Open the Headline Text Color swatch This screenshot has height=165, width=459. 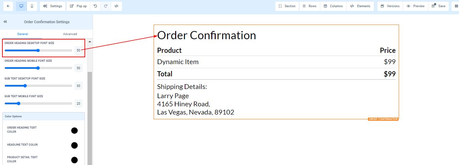(x=74, y=145)
